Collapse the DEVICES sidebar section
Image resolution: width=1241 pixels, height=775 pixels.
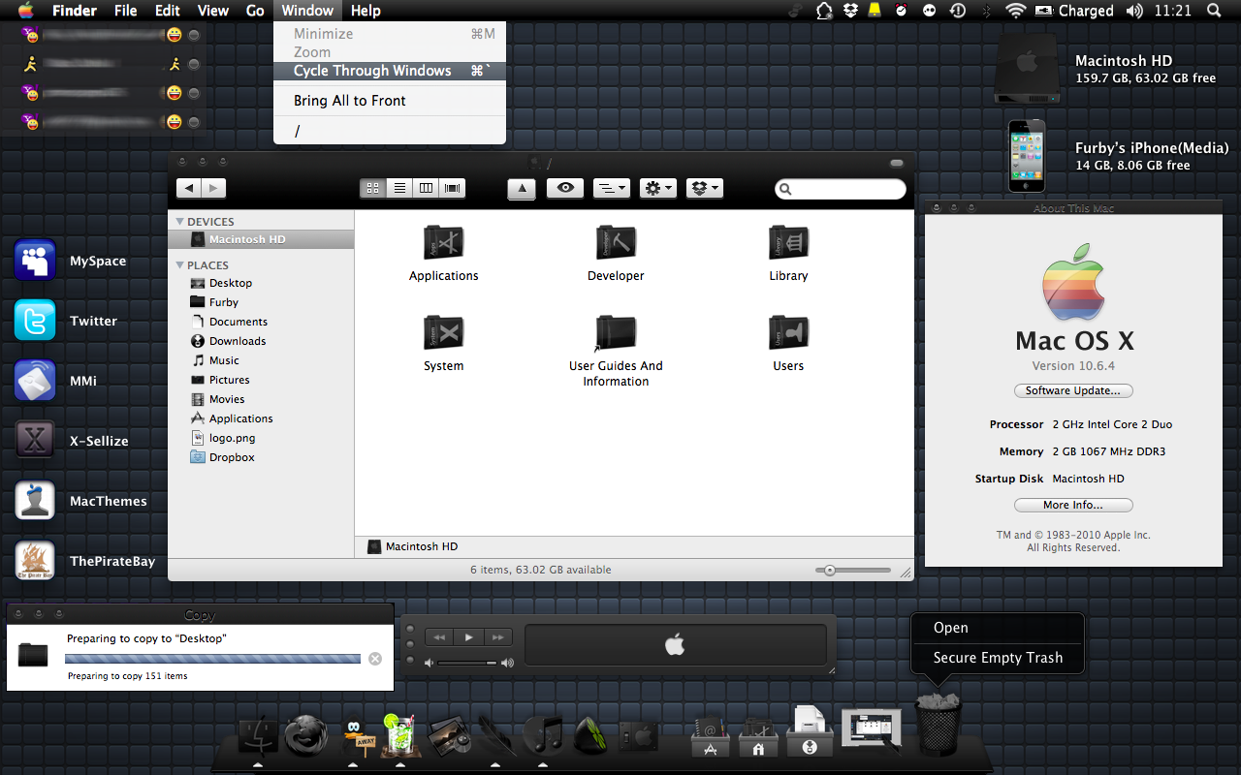[x=180, y=222]
